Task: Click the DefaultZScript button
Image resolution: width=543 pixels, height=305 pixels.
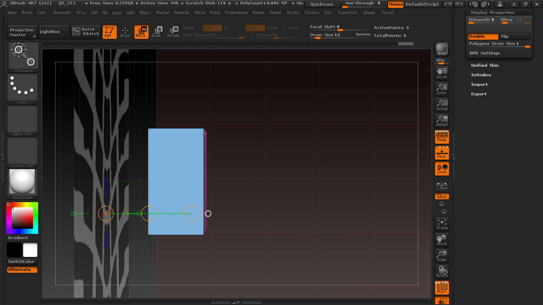Action: tap(422, 4)
